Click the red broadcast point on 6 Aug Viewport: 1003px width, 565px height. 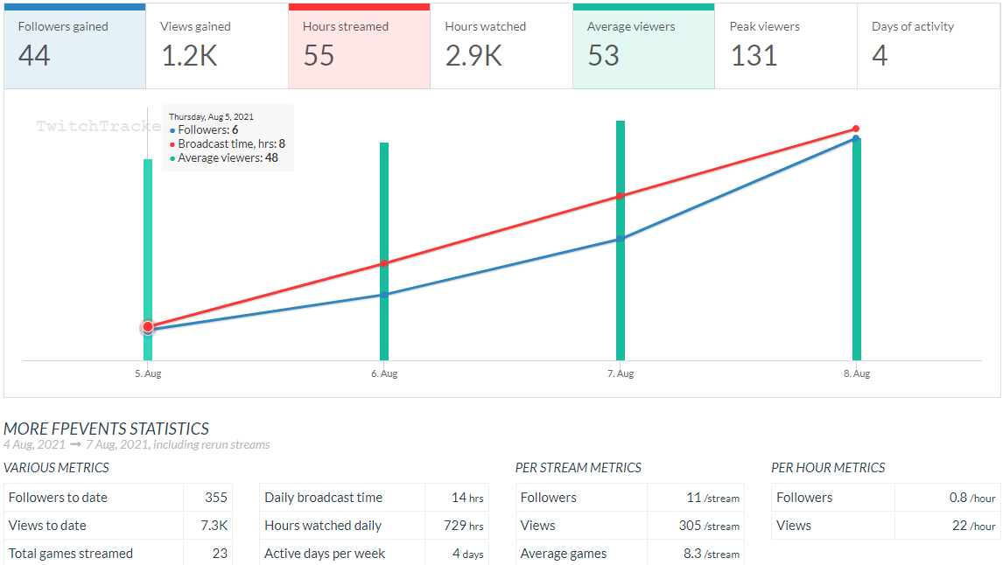(384, 263)
